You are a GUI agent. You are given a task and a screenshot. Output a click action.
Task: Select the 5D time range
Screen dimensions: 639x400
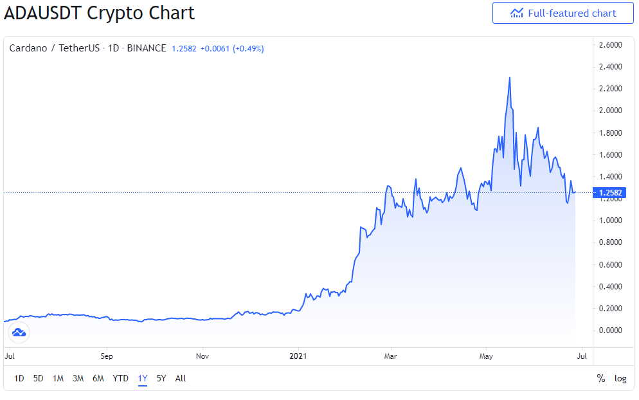[x=39, y=378]
